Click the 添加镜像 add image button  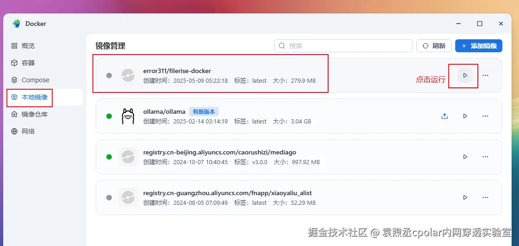pos(479,46)
